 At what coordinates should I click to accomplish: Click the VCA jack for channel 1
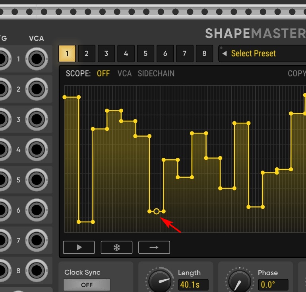pyautogui.click(x=37, y=59)
